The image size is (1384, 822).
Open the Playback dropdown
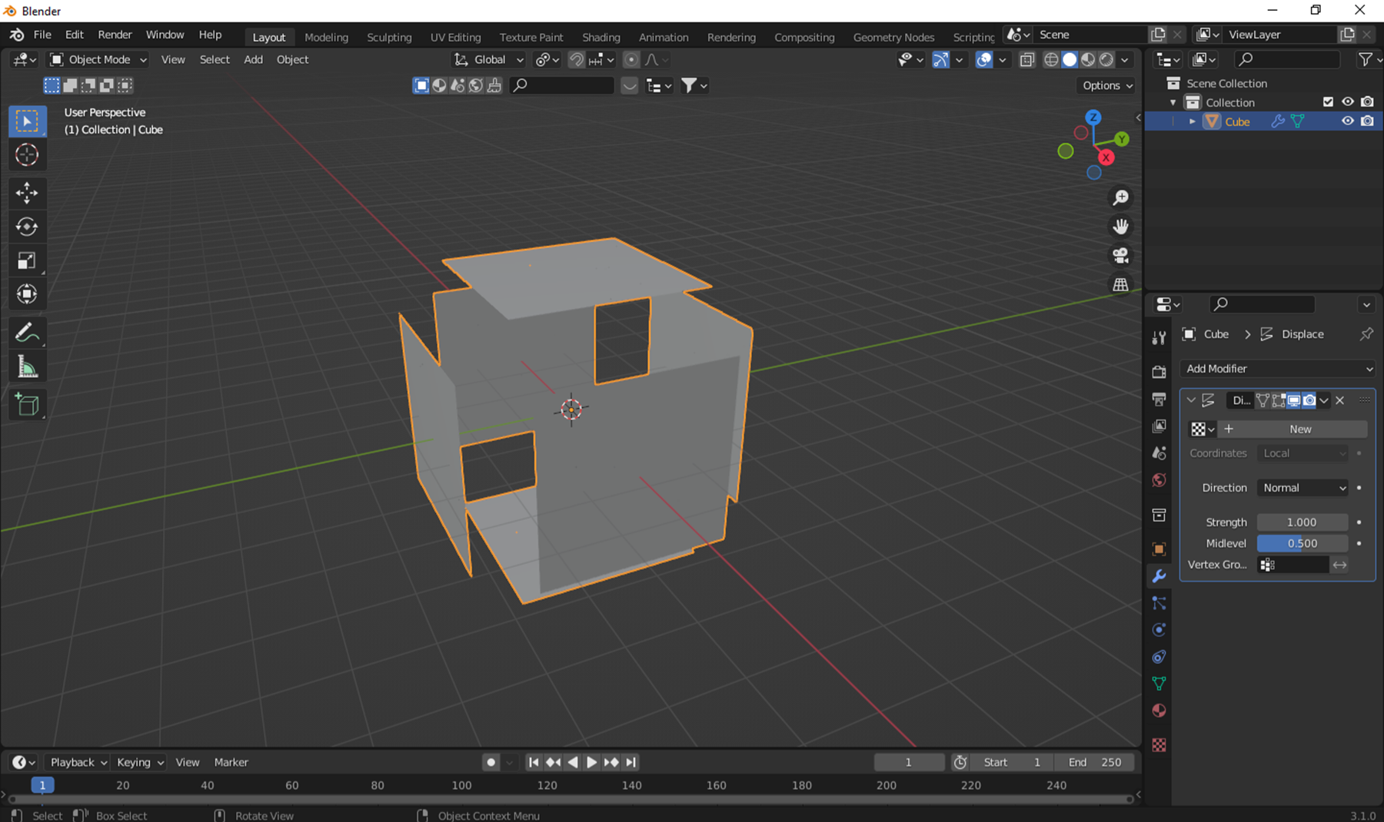tap(78, 762)
